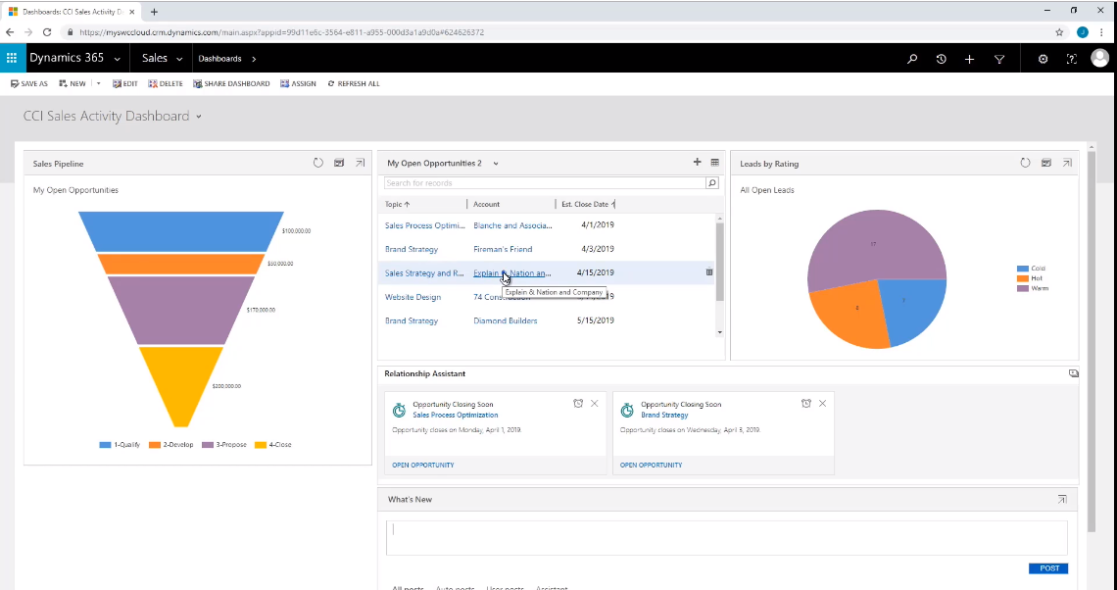Viewport: 1117px width, 590px height.
Task: Open the Sales Process Optimi... opportunity in the grid
Action: tap(424, 225)
